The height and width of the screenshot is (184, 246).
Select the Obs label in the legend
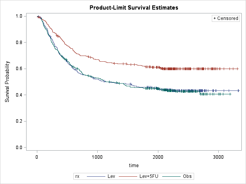coord(188,176)
